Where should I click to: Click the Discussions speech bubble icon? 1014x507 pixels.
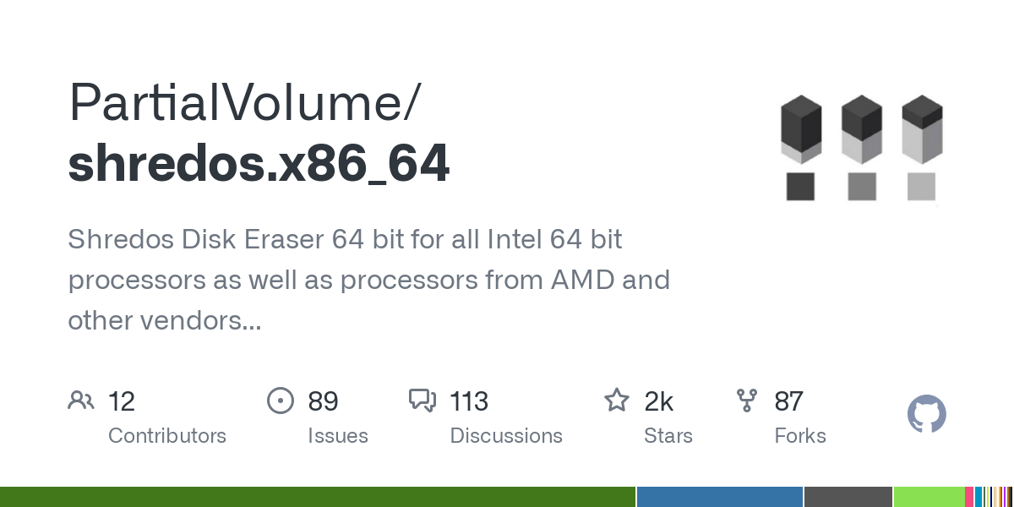click(x=422, y=401)
